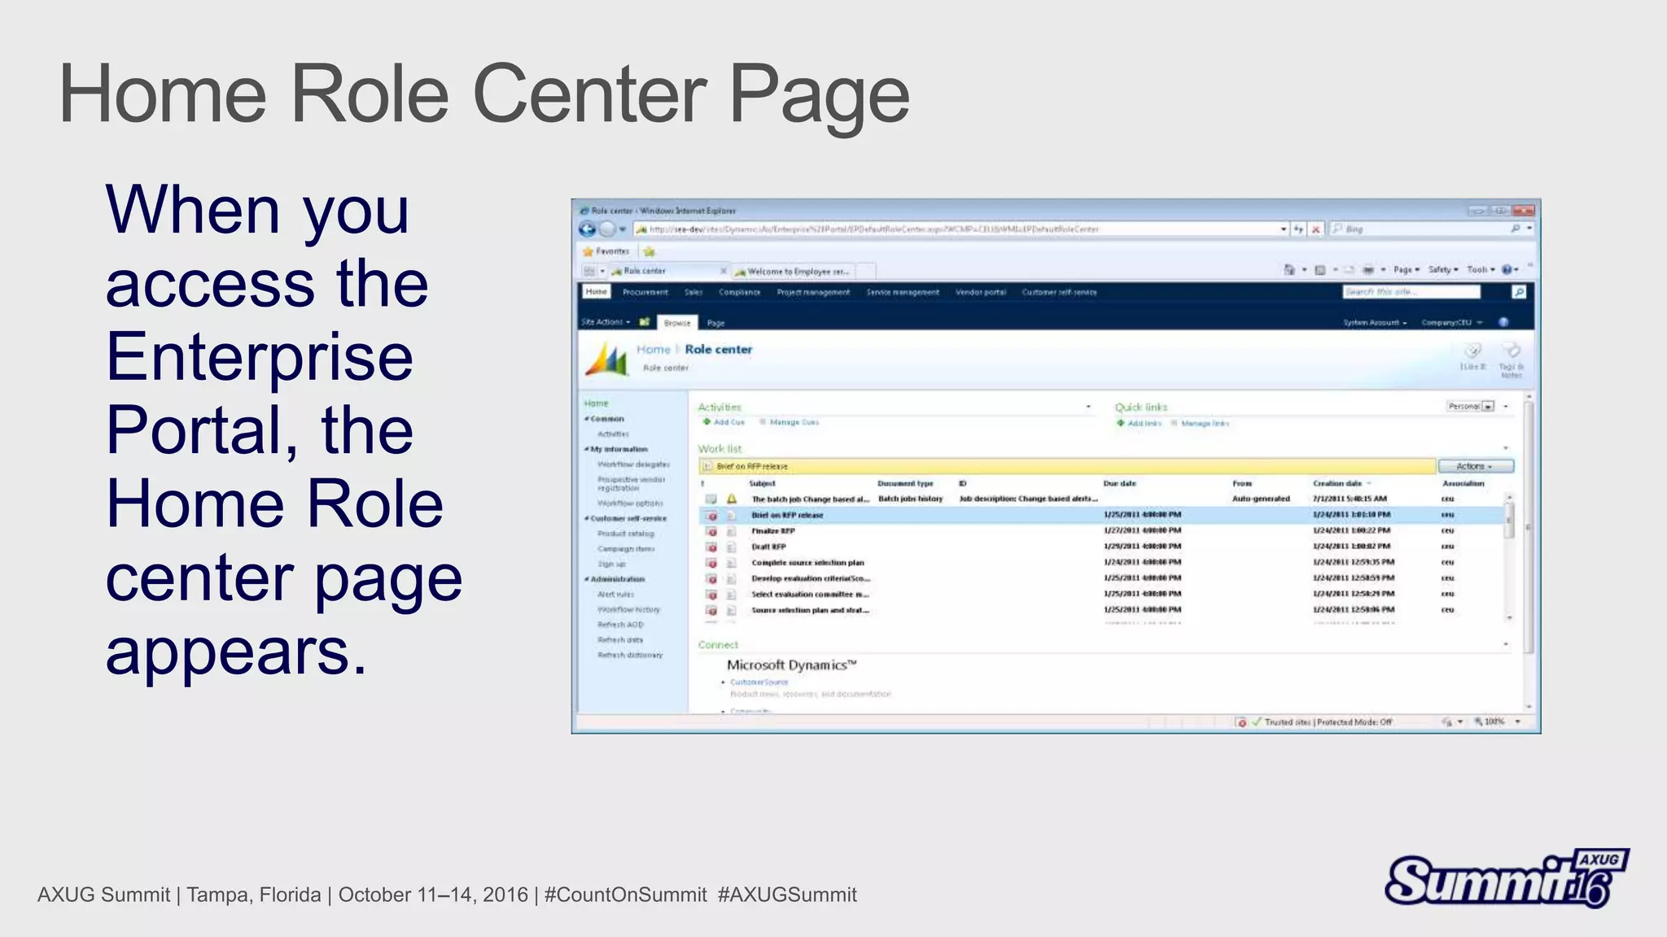1667x937 pixels.
Task: Click the site search magnifier icon
Action: (1518, 292)
